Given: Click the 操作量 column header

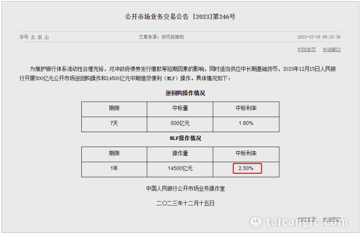Looking at the screenshot, I should [180, 153].
